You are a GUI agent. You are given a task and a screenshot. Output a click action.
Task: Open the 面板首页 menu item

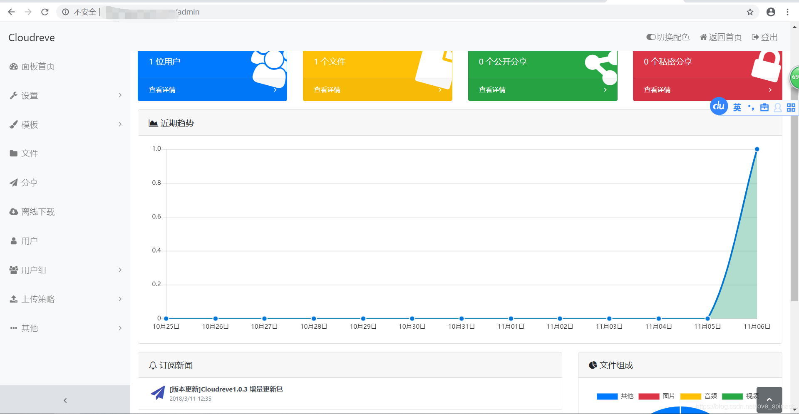tap(65, 67)
